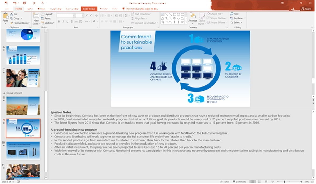This screenshot has height=184, width=316.
Task: Open Slide Sorter view in status bar
Action: tap(260, 182)
